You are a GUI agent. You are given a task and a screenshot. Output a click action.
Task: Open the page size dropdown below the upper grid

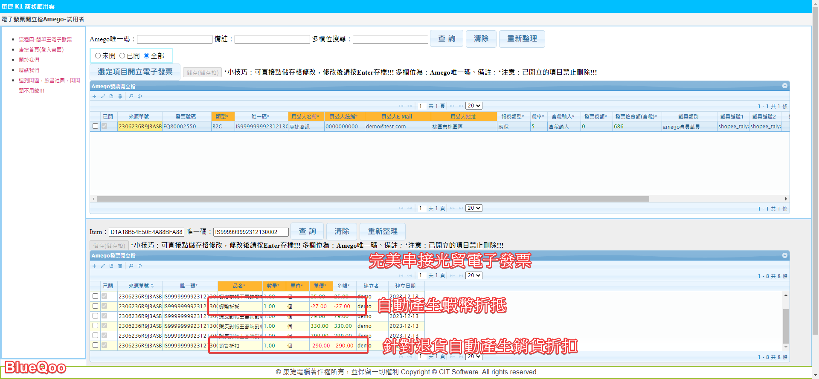tap(473, 208)
